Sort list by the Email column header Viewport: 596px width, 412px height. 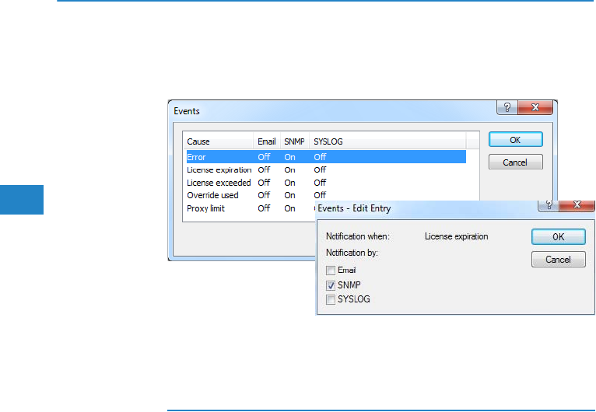pos(267,141)
